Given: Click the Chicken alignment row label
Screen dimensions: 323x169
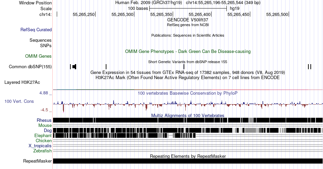Looking at the screenshot, I should [x=44, y=140].
